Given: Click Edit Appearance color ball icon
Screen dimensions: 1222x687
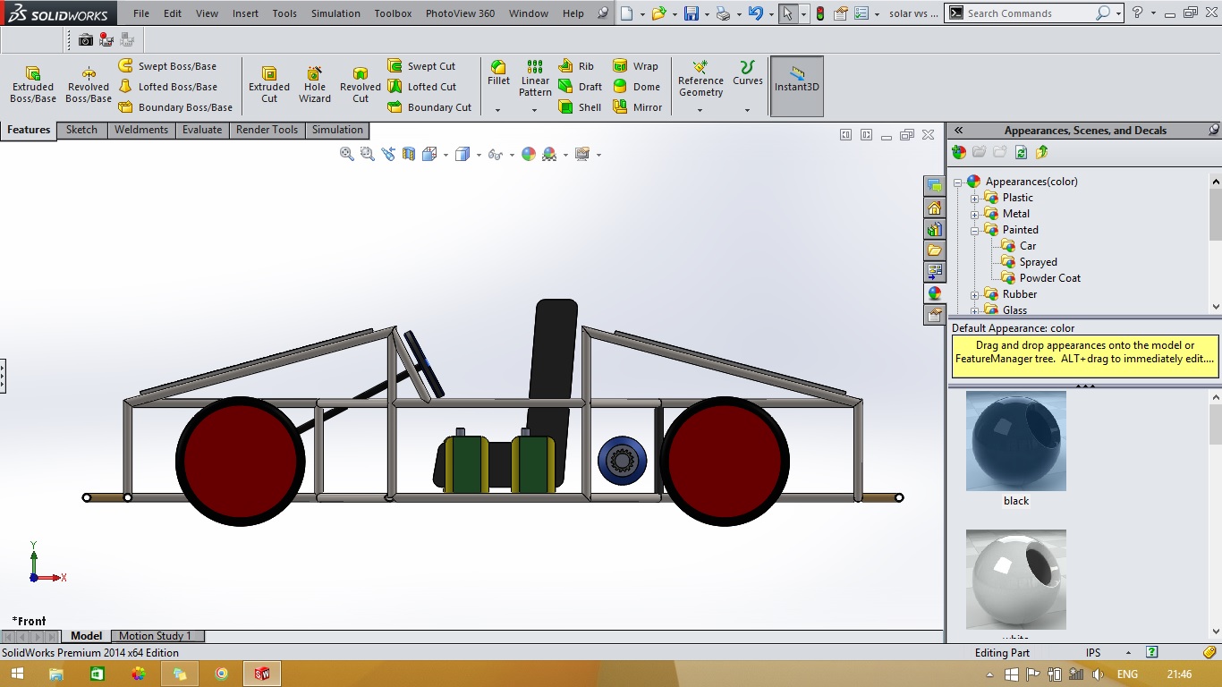Looking at the screenshot, I should (529, 154).
